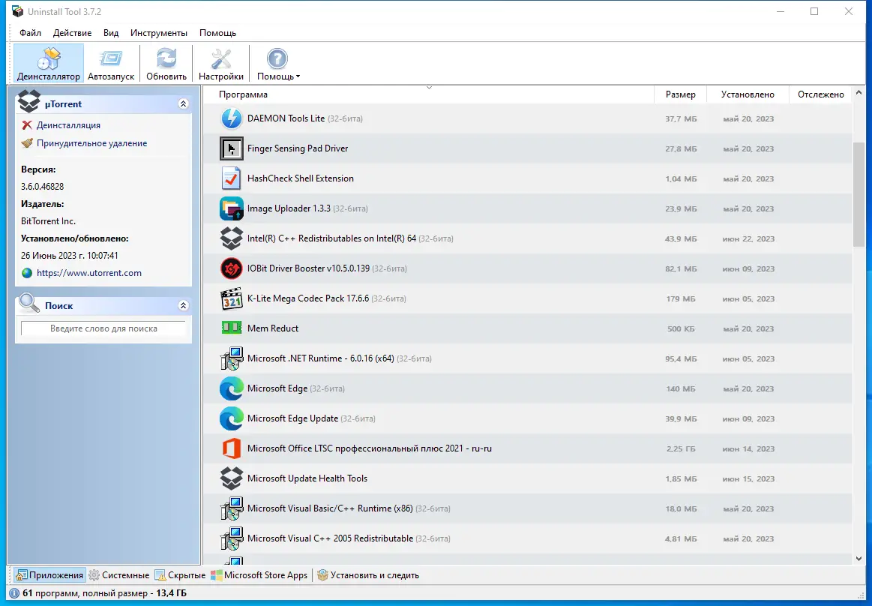This screenshot has width=872, height=606.
Task: Select the DAEMON Tools Lite icon
Action: 232,118
